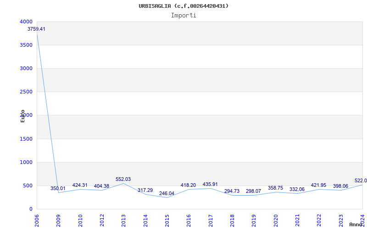Click the data label 332.06

coord(297,189)
